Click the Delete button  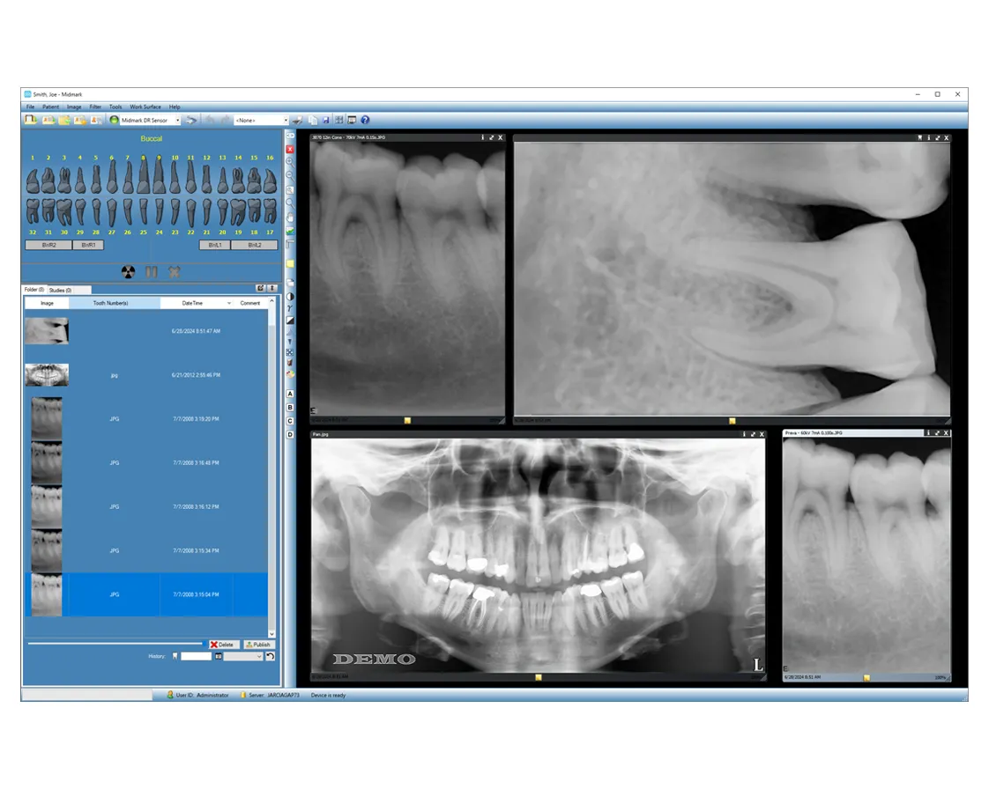pyautogui.click(x=223, y=644)
